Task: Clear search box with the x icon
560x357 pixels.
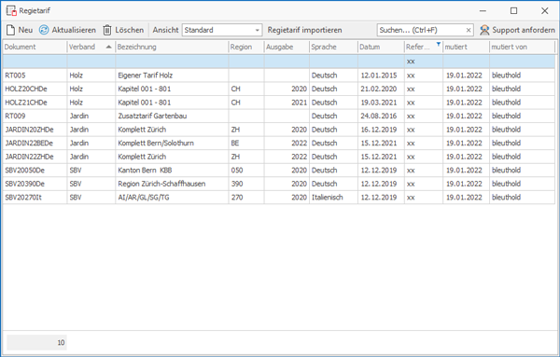Action: click(x=469, y=31)
